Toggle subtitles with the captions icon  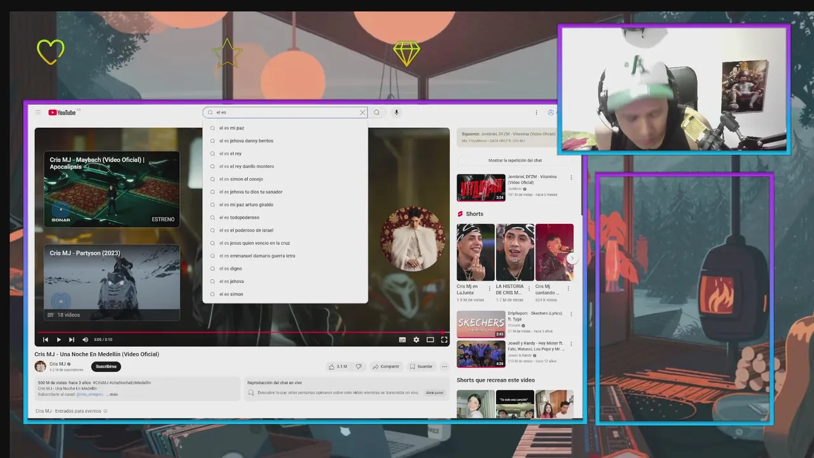click(x=403, y=340)
